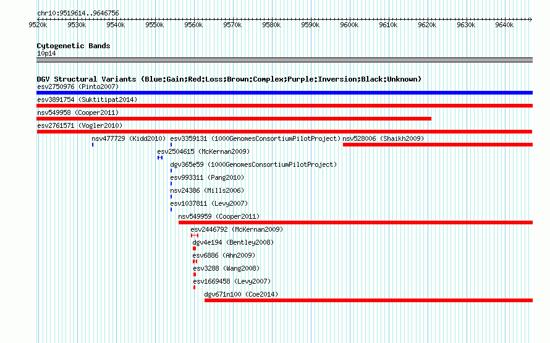Click esv1037811 (Levy2007) label
Image resolution: width=550 pixels, height=343 pixels.
[209, 203]
